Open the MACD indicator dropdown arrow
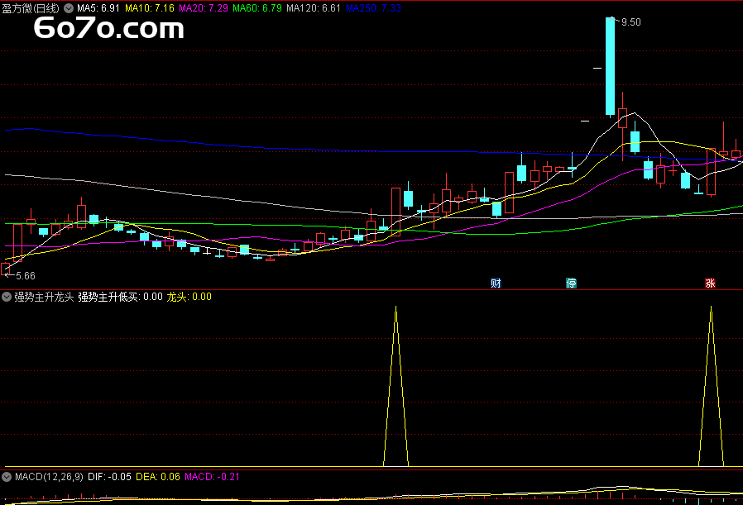Image resolution: width=743 pixels, height=505 pixels. [7, 477]
